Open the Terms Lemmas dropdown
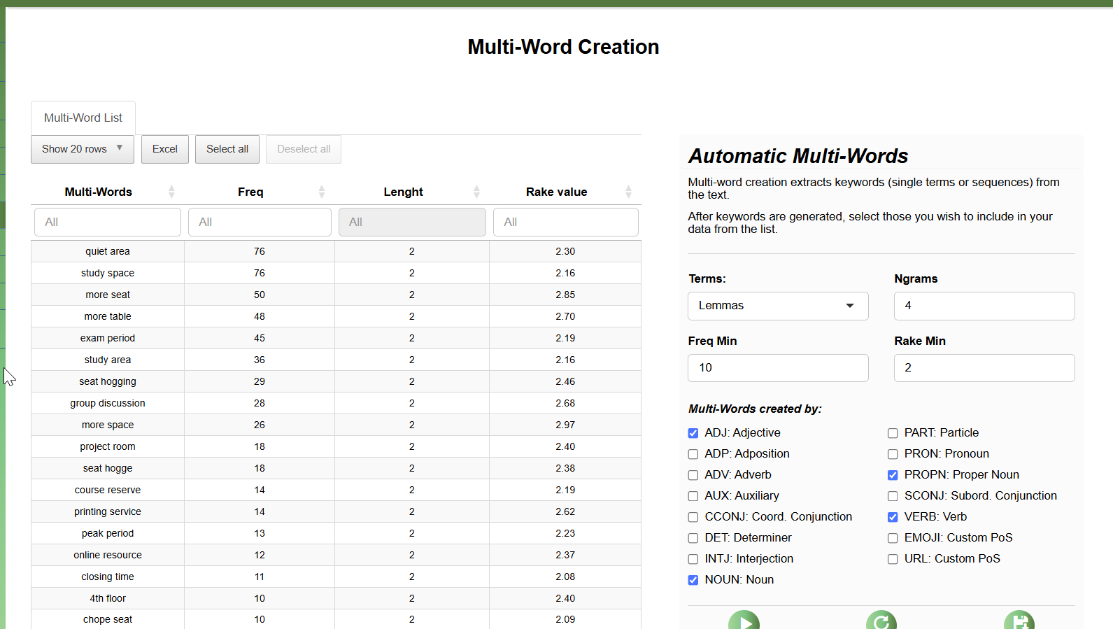The image size is (1113, 629). click(778, 306)
